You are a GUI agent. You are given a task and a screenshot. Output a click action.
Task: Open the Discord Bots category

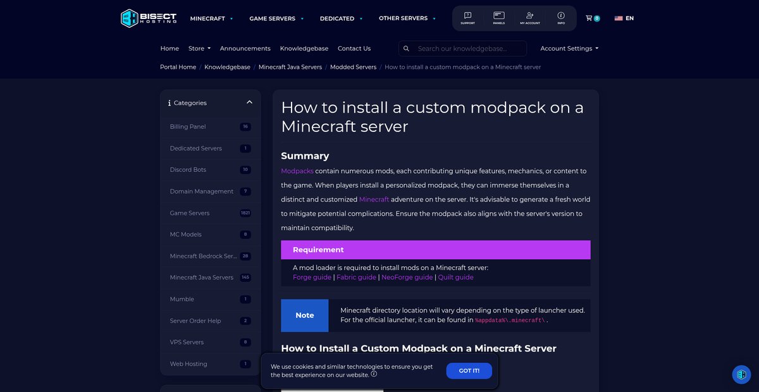(x=211, y=170)
